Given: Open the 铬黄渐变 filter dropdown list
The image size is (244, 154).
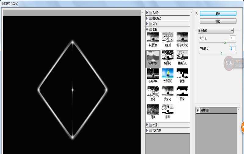Looking at the screenshot, I should (216, 31).
